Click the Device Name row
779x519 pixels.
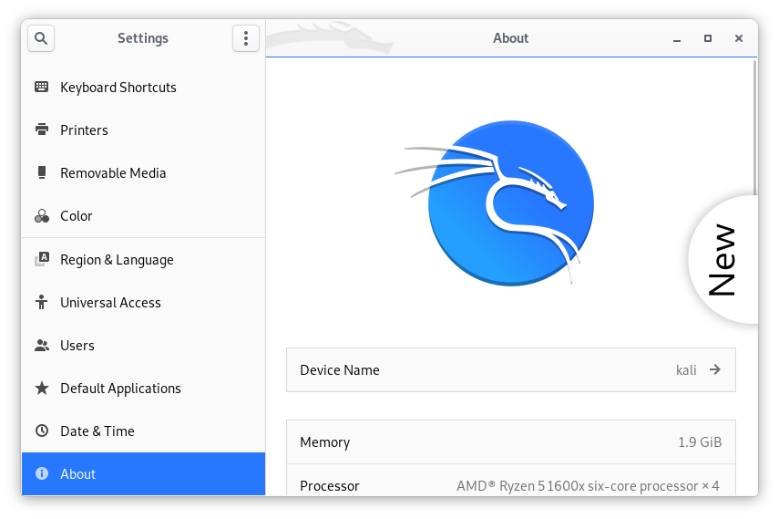pos(511,369)
